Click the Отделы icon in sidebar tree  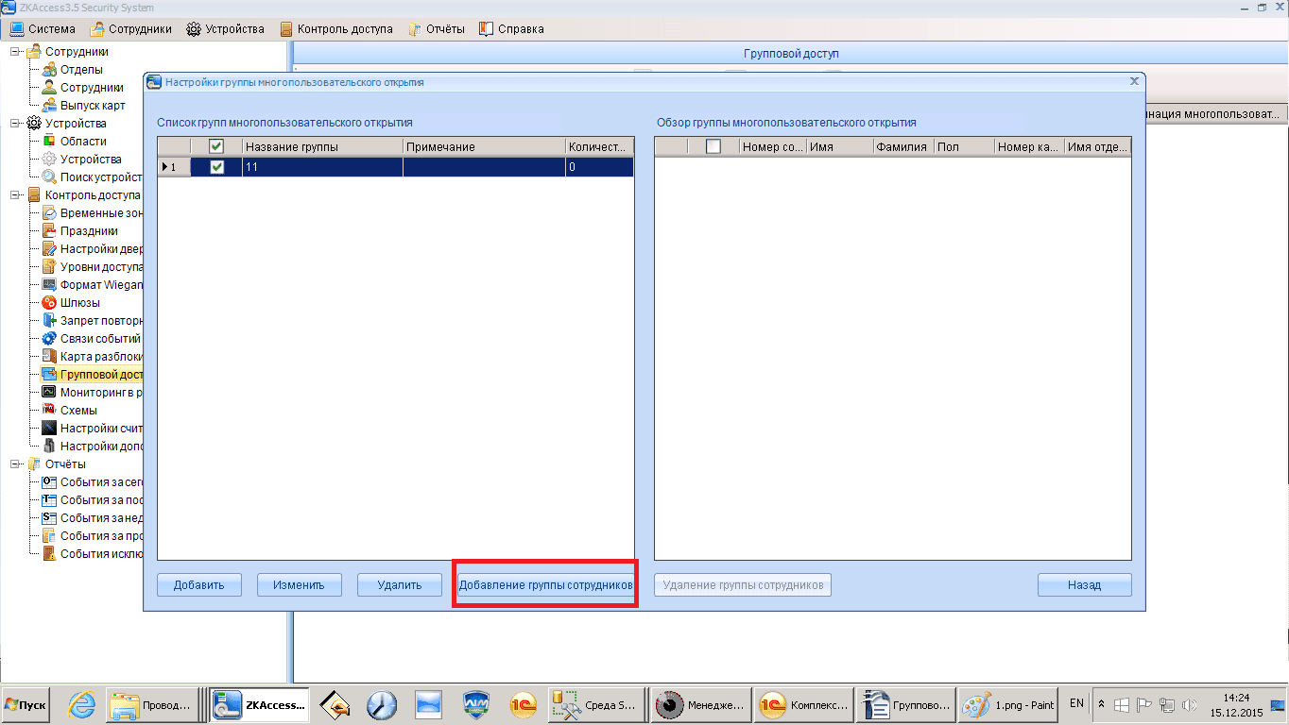pyautogui.click(x=49, y=70)
